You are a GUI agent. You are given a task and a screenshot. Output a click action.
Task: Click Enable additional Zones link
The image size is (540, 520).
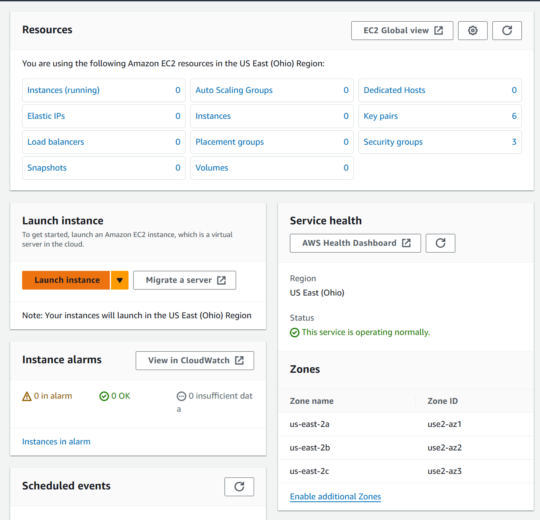335,496
